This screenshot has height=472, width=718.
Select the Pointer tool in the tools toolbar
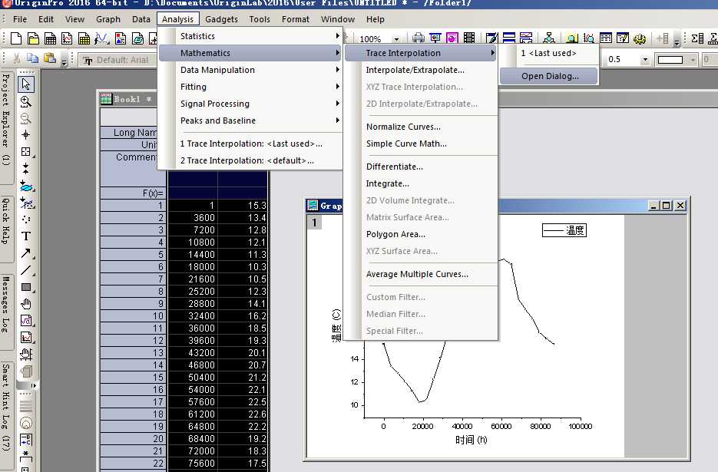click(x=25, y=84)
